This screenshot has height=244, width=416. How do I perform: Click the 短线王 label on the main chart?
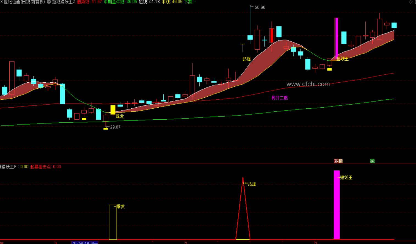click(x=343, y=59)
